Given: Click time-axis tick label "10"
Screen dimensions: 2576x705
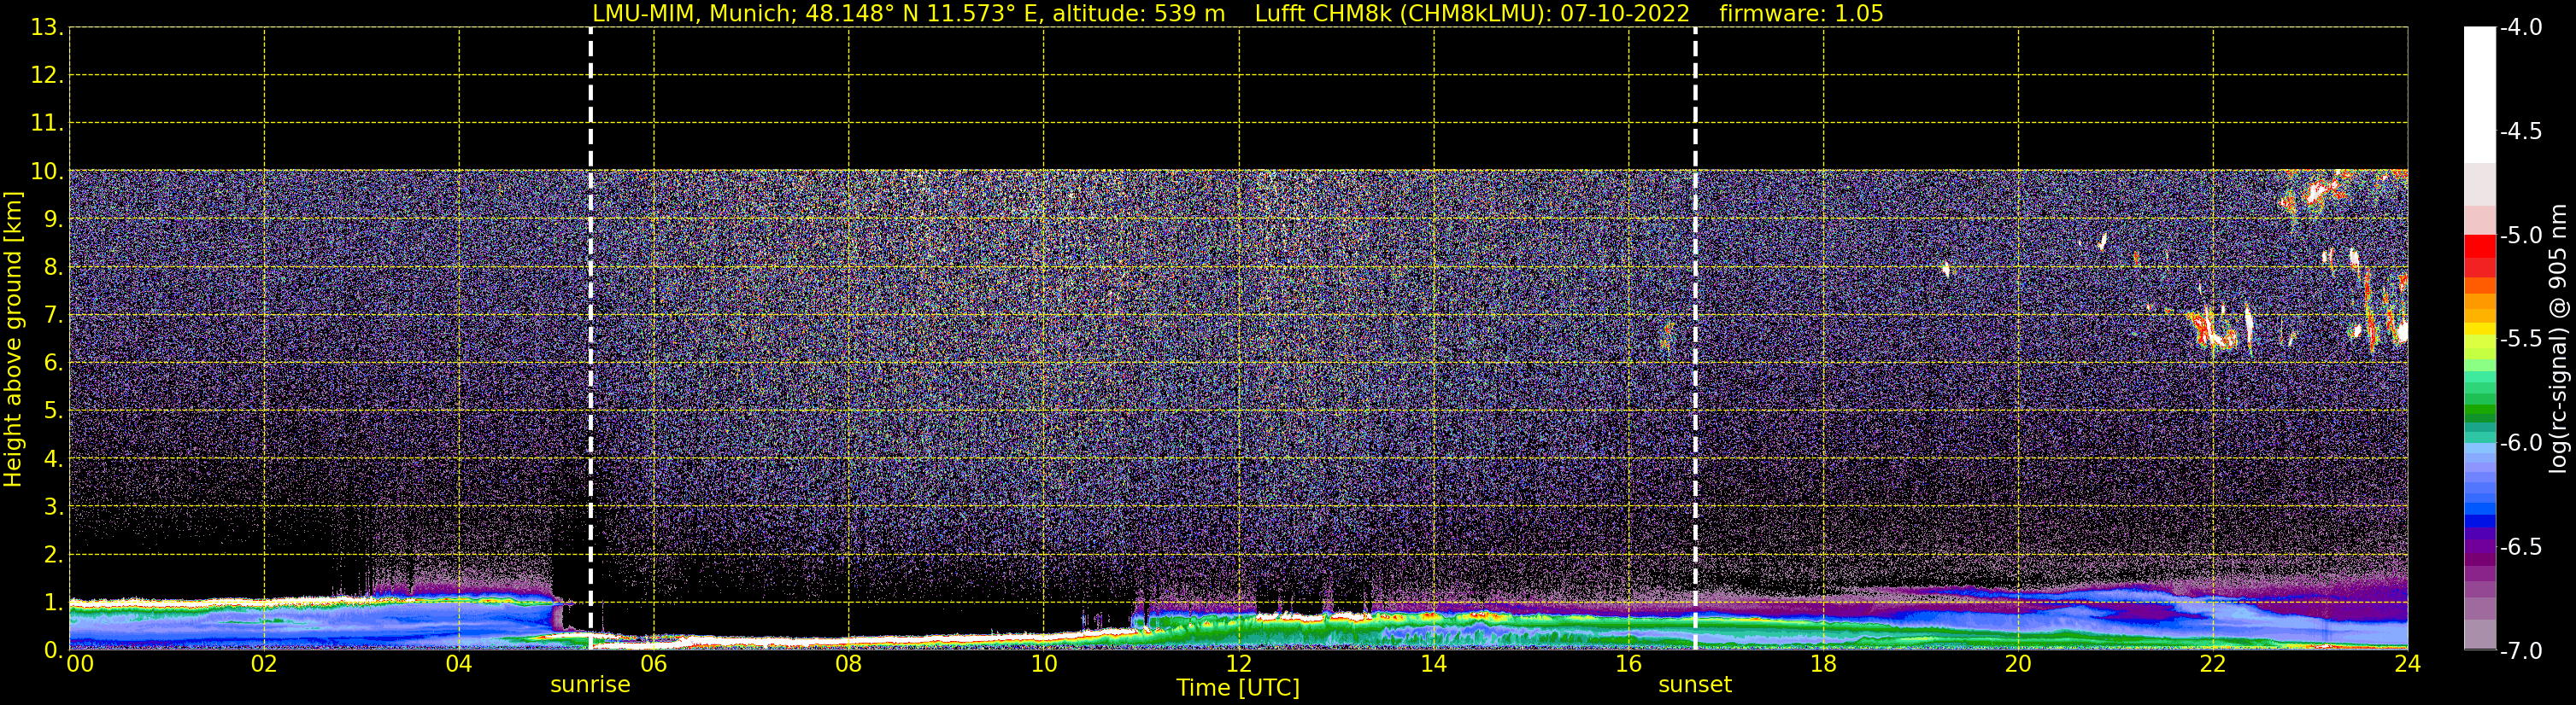Looking at the screenshot, I should coord(1044,665).
